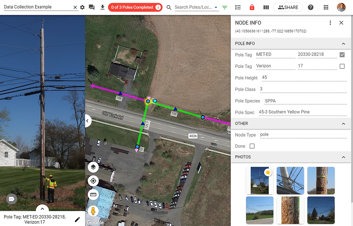Open info icon on poles completed badge

tap(158, 7)
